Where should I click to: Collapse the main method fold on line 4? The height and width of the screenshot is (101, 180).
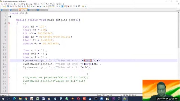point(9,23)
